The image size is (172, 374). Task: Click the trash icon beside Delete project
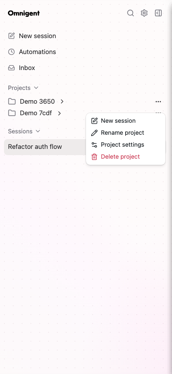pos(94,157)
